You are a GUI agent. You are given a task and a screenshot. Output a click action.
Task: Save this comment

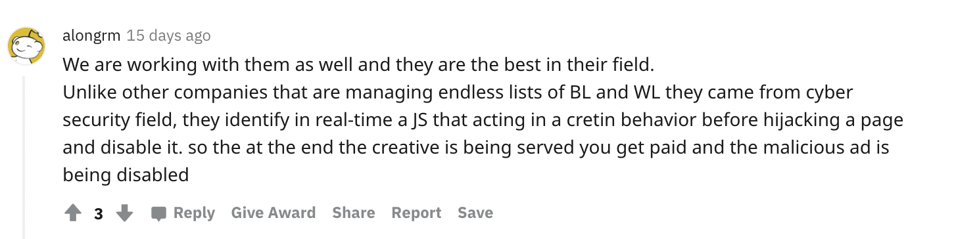point(475,213)
